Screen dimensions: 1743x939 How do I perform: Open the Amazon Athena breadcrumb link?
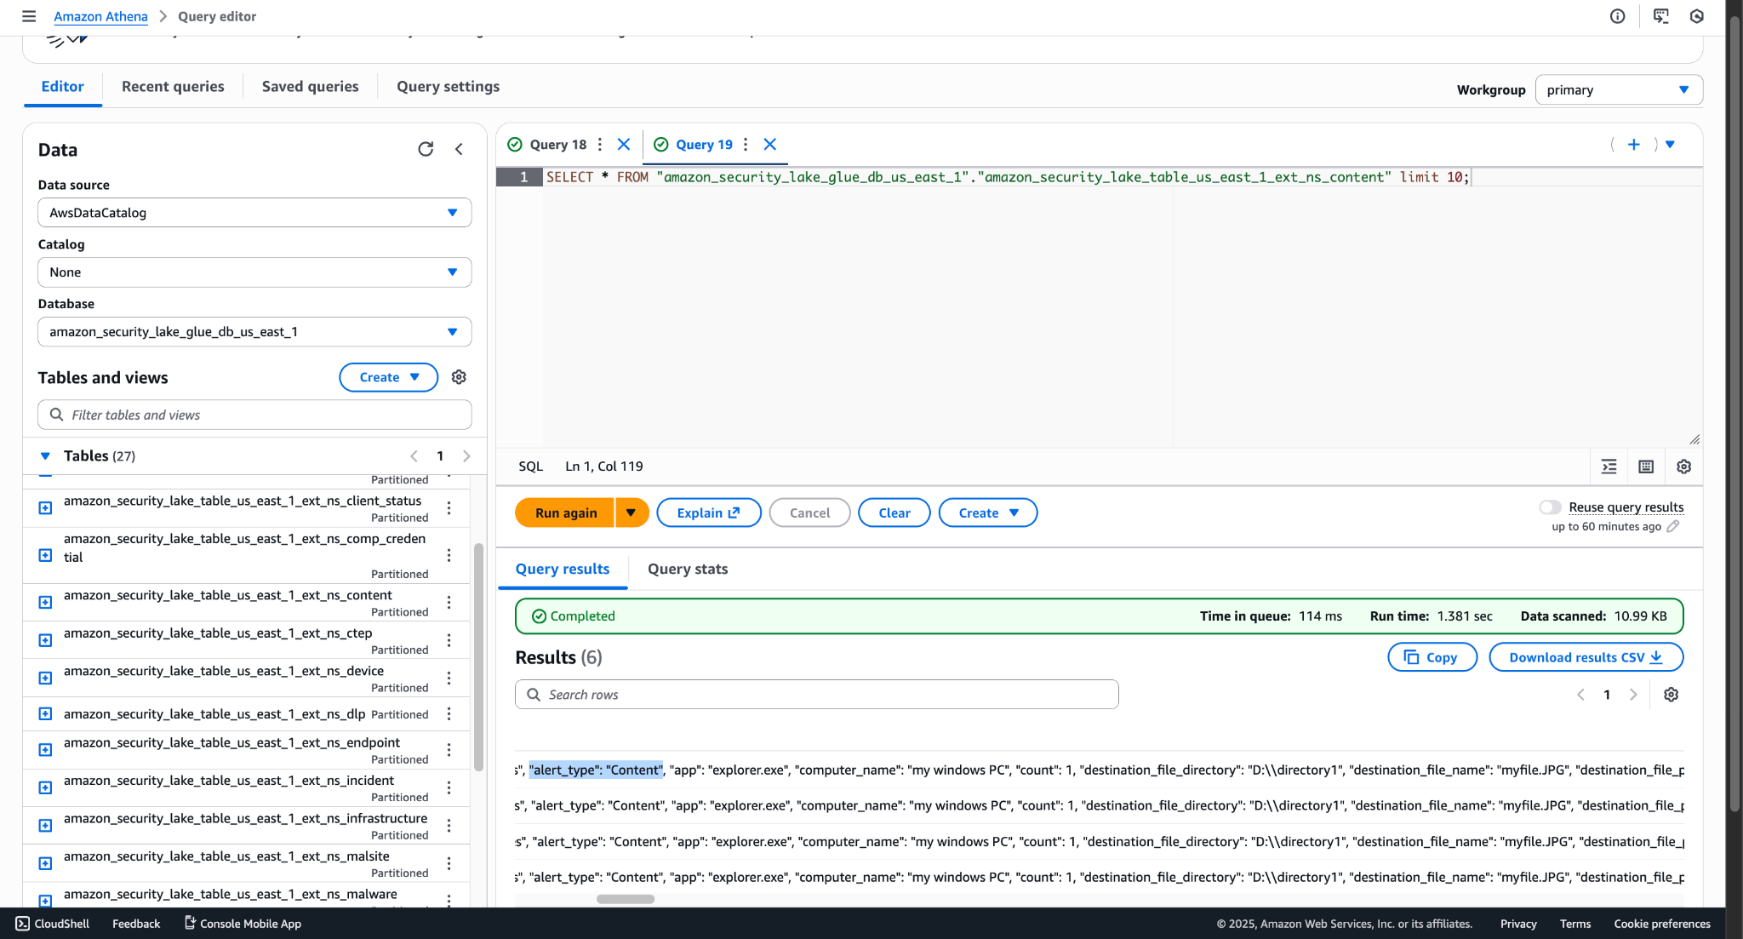100,16
